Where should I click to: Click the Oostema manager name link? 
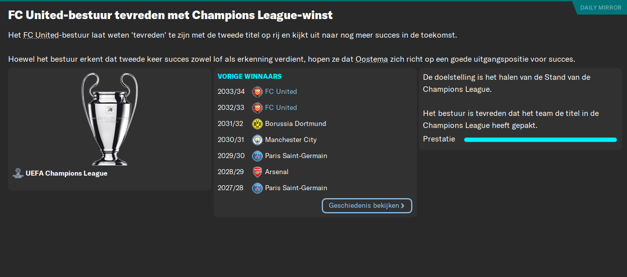pos(372,59)
